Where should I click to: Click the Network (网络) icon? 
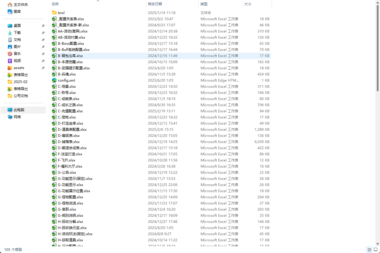(10, 117)
